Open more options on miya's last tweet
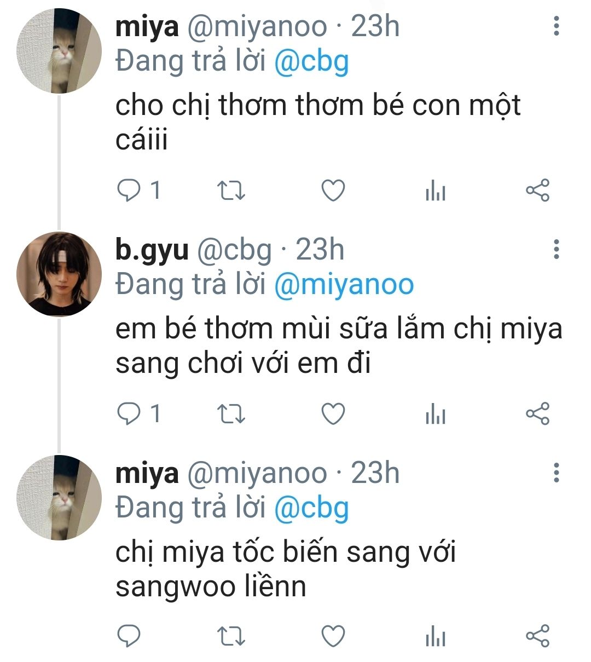The height and width of the screenshot is (662, 591). coord(557,472)
